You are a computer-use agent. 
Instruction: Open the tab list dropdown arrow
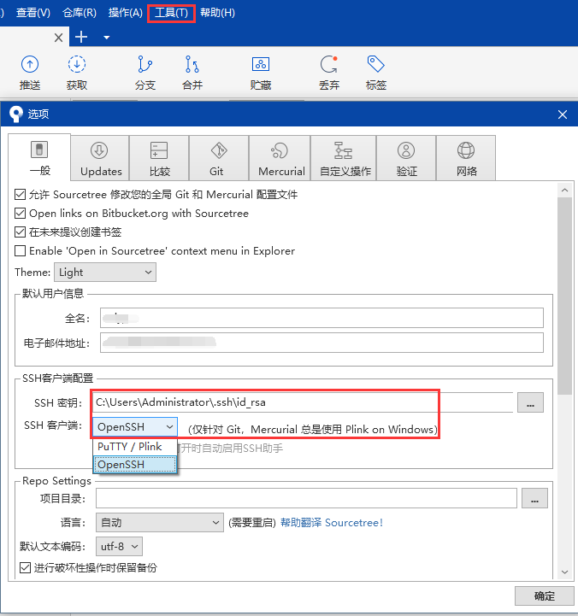(106, 38)
